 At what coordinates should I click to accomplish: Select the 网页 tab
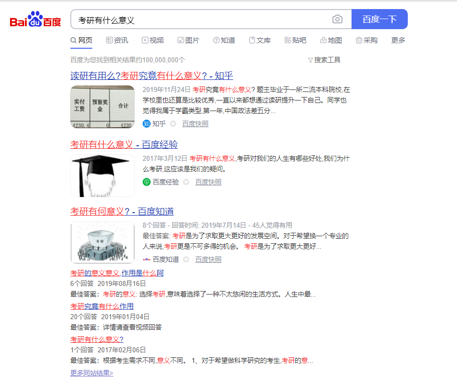pos(81,40)
